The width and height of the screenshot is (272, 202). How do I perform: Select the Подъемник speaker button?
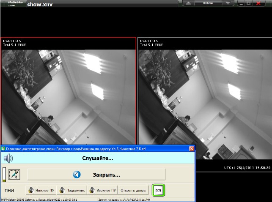coord(71,190)
